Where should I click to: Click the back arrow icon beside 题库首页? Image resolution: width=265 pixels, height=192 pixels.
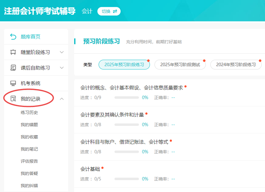[13, 37]
